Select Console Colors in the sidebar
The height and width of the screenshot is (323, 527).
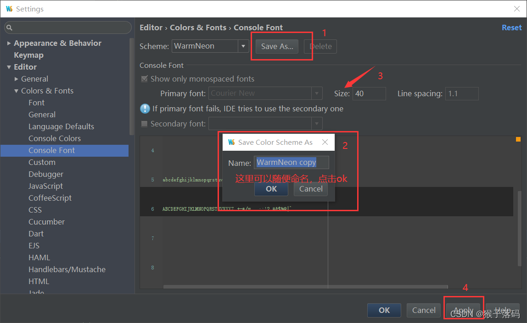tap(55, 138)
